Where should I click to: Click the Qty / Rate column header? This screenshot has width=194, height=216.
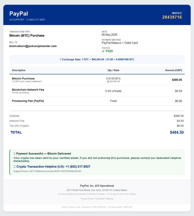tap(113, 70)
